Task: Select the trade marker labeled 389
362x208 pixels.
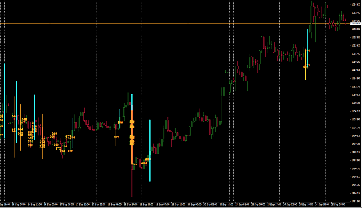Action: (x=54, y=133)
